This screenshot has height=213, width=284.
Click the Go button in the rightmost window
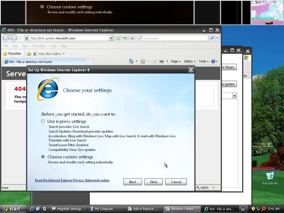(x=245, y=76)
